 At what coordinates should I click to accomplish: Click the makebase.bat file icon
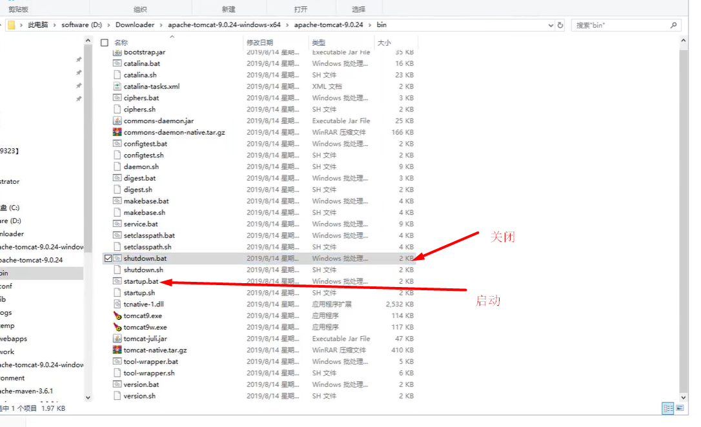point(117,201)
